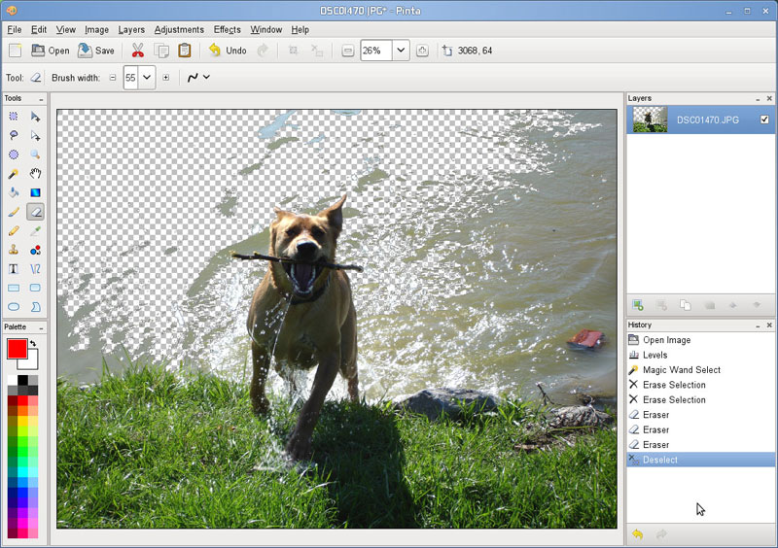Image resolution: width=778 pixels, height=548 pixels.
Task: Toggle visibility of DSC01470.JPG layer
Action: pyautogui.click(x=764, y=120)
